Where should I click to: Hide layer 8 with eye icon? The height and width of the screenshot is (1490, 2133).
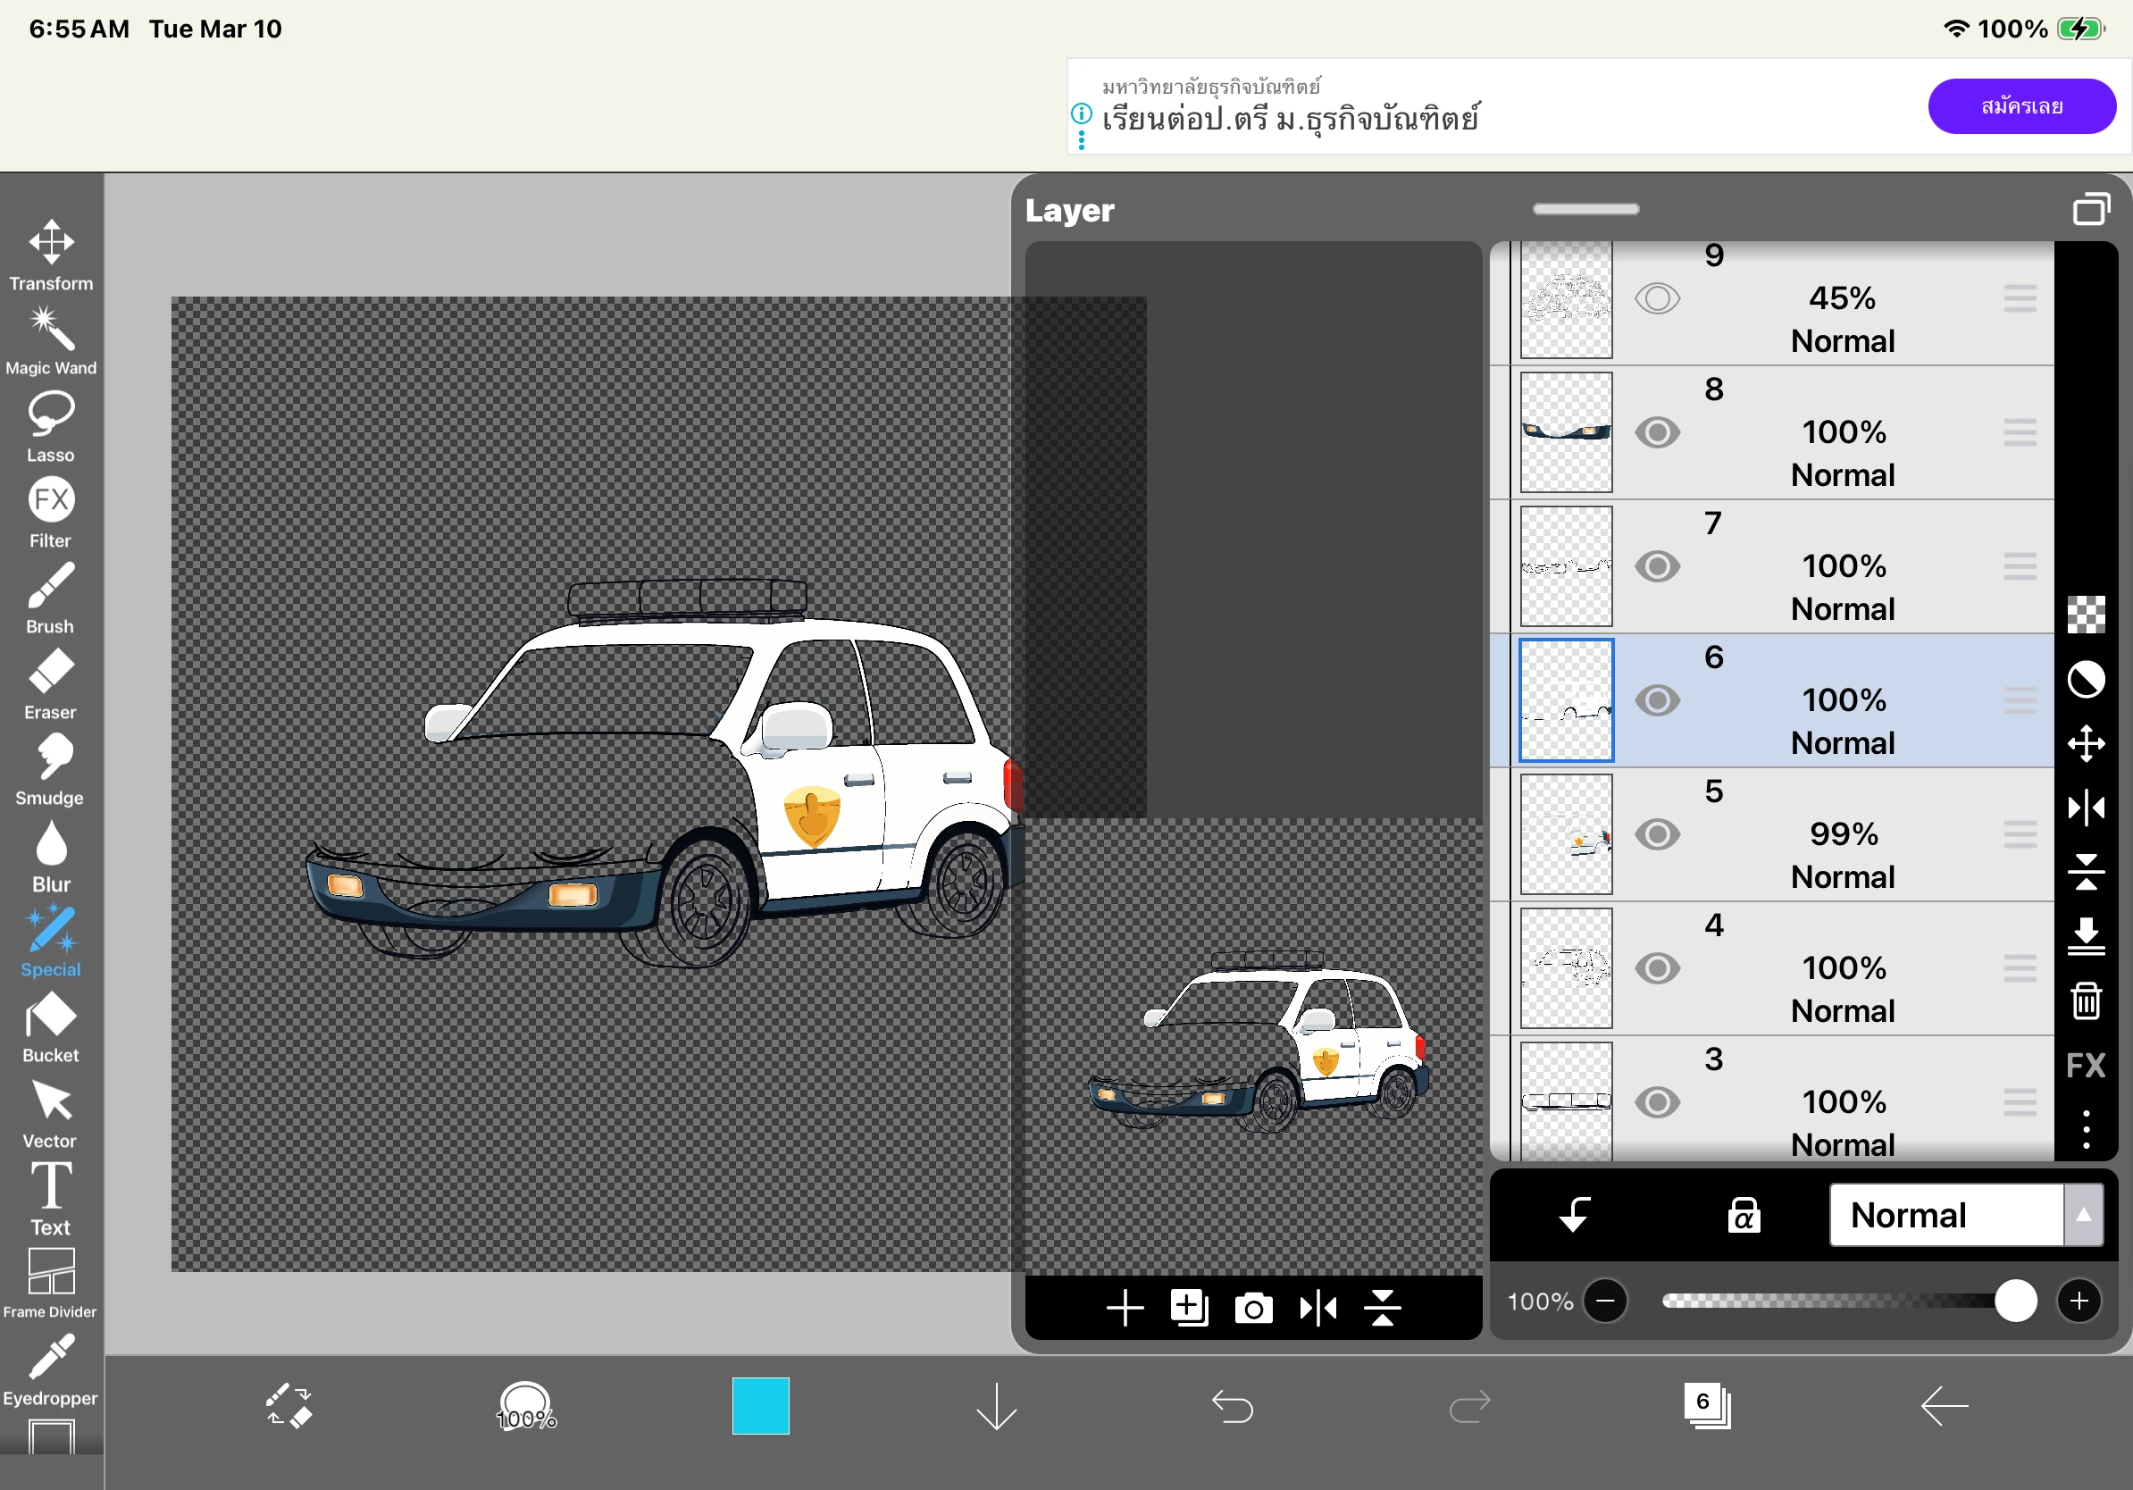pos(1657,433)
